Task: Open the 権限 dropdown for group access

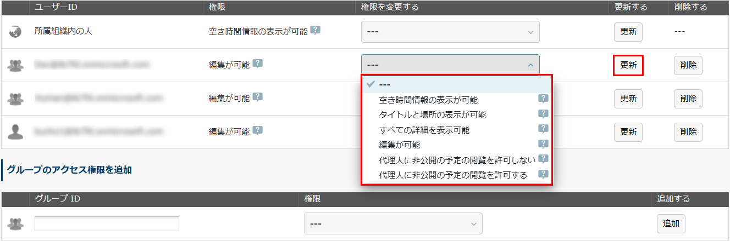Action: tap(393, 223)
